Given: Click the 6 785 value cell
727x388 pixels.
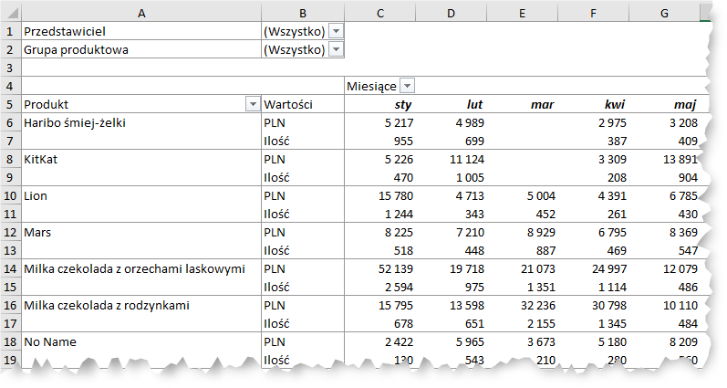Looking at the screenshot, I should (x=664, y=195).
